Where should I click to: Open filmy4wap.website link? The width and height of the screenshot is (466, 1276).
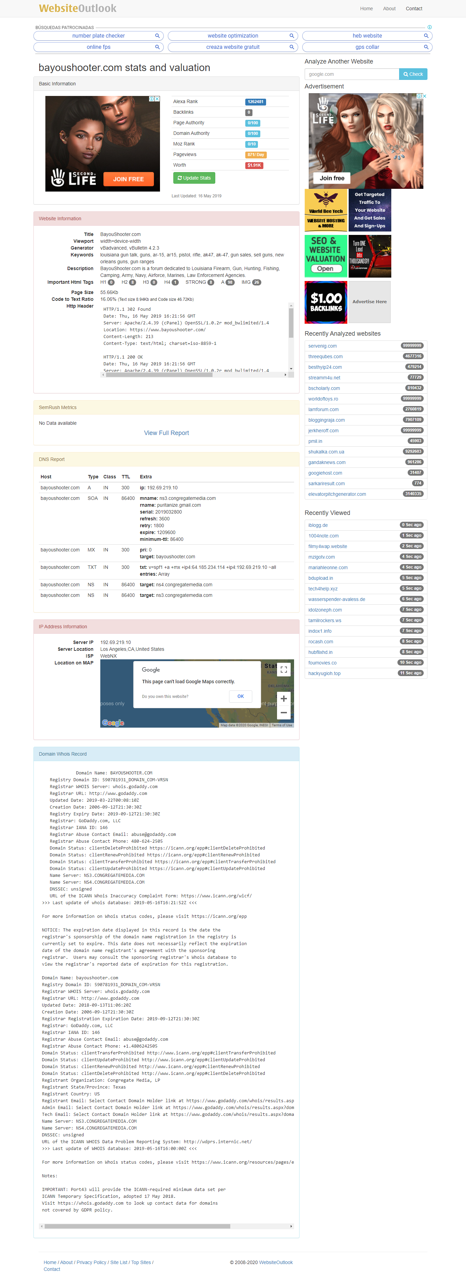coord(327,547)
